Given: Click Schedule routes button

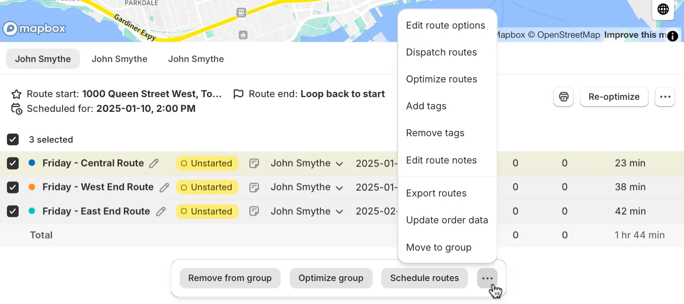Looking at the screenshot, I should [x=425, y=278].
